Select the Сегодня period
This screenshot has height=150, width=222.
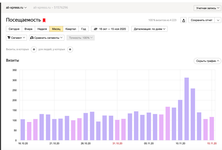click(14, 29)
